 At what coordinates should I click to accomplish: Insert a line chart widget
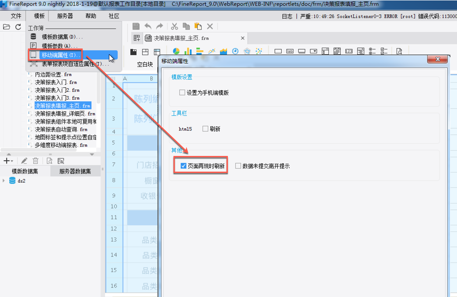pos(212,51)
